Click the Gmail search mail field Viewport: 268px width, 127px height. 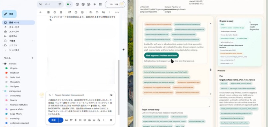tap(51, 4)
